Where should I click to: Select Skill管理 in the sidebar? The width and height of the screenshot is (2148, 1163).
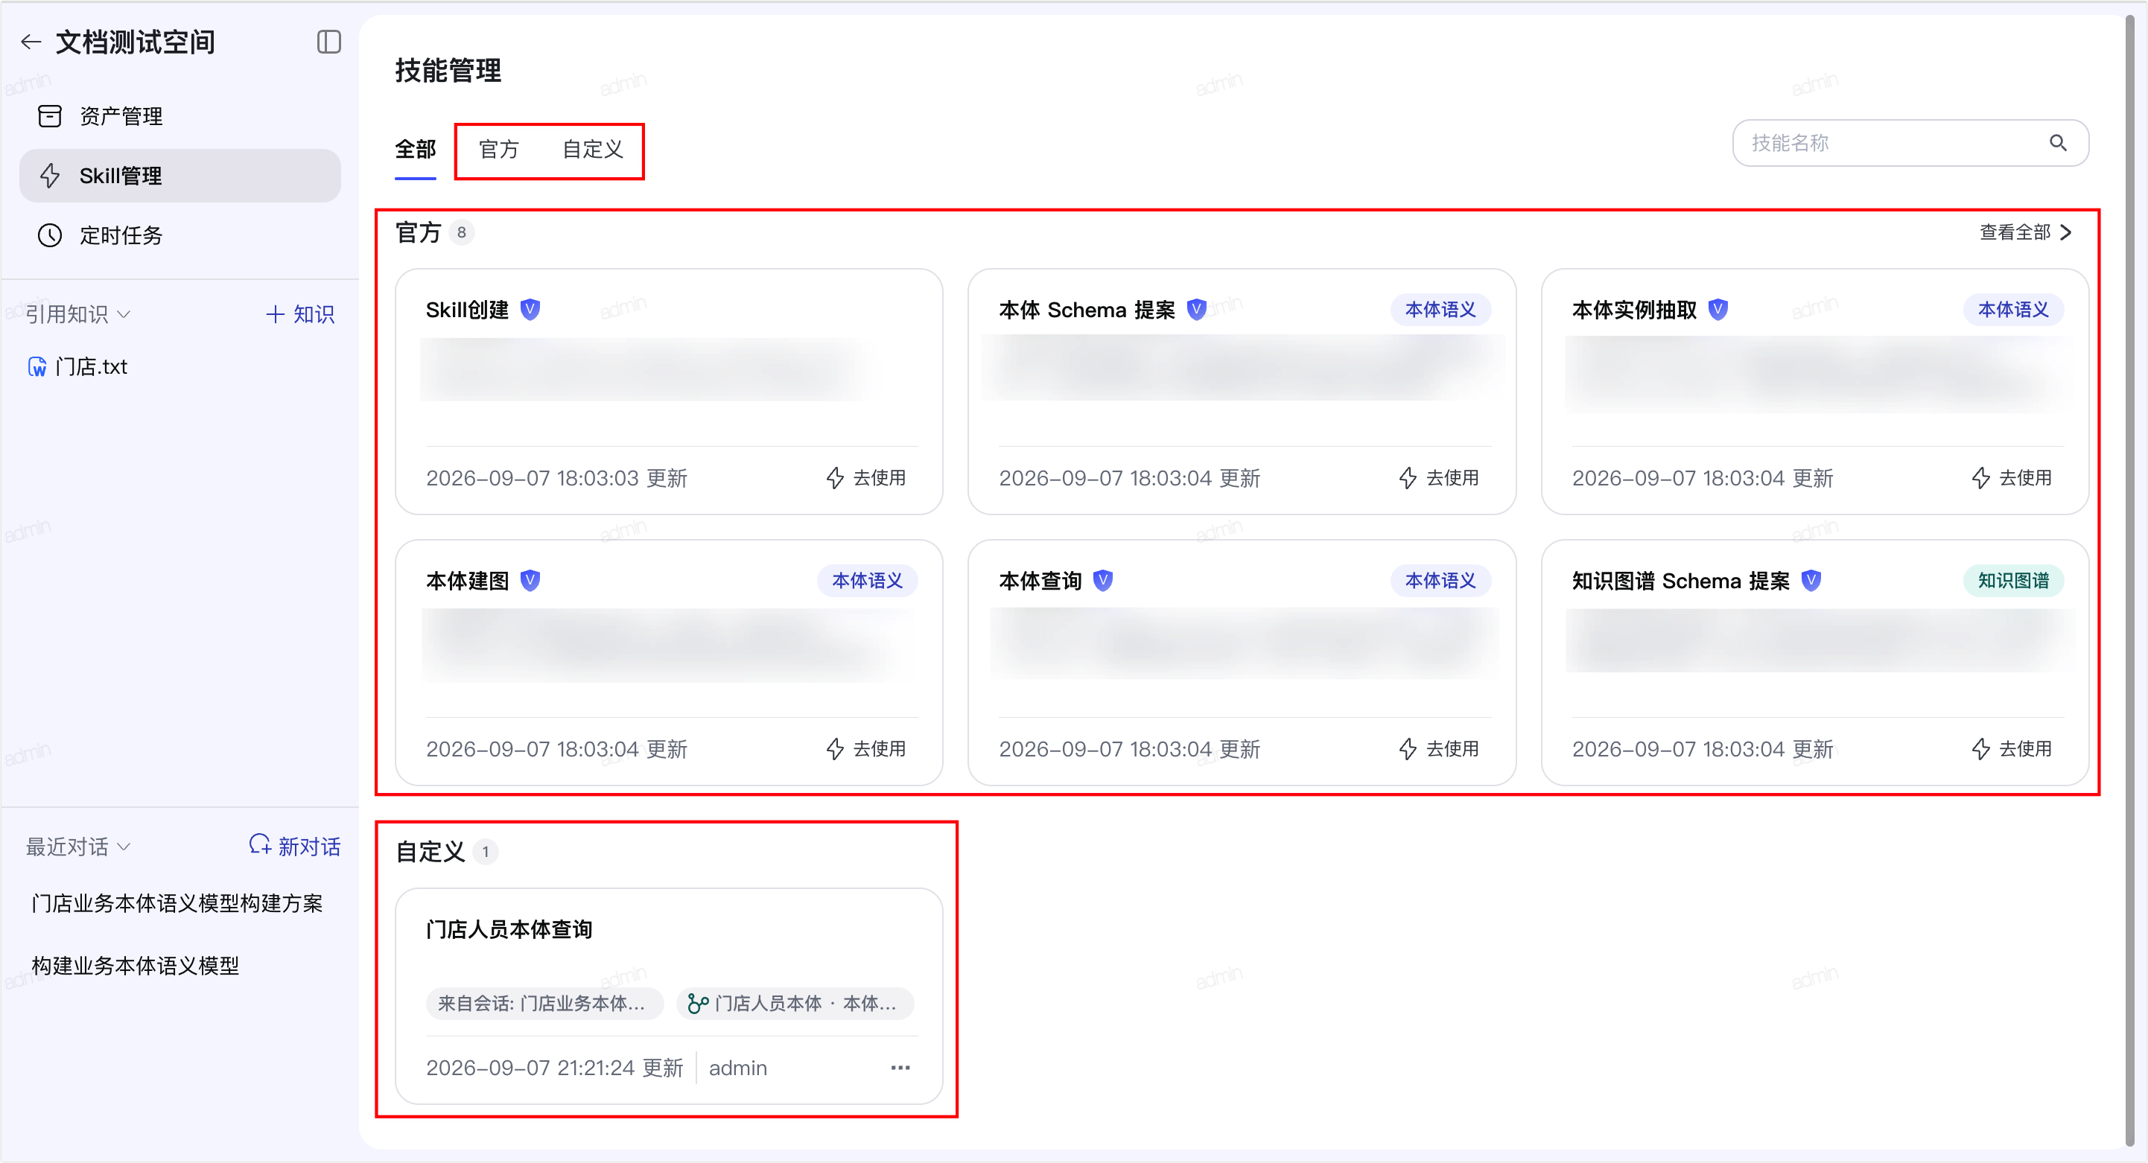[x=180, y=176]
